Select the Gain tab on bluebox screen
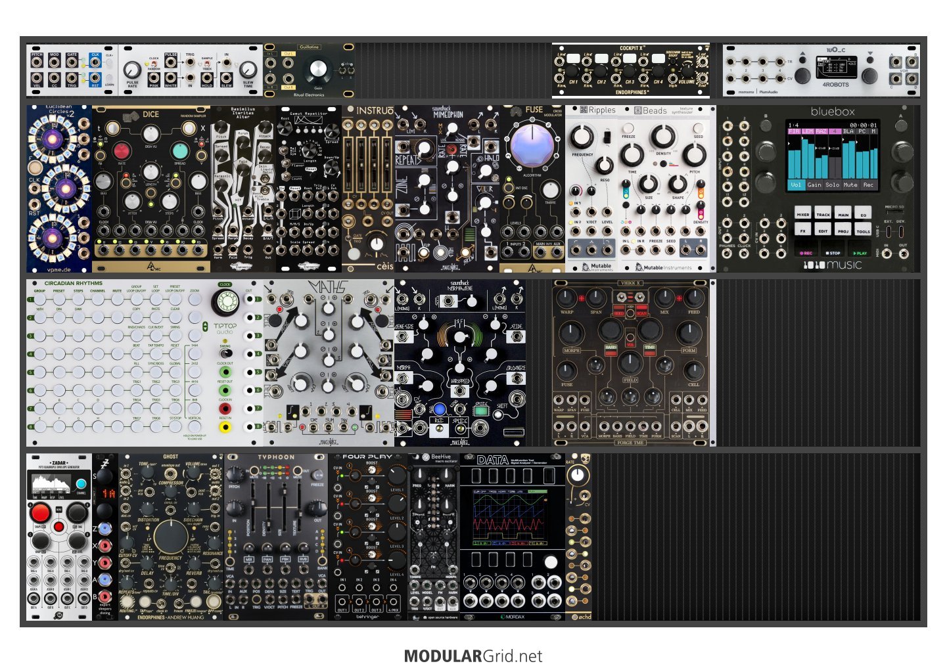This screenshot has width=947, height=670. [x=814, y=185]
